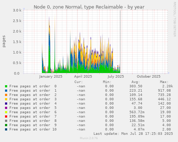Image resolution: width=178 pixels, height=142 pixels.
Task: Click the dark blue order 4 swatch
Action: pos(6,104)
